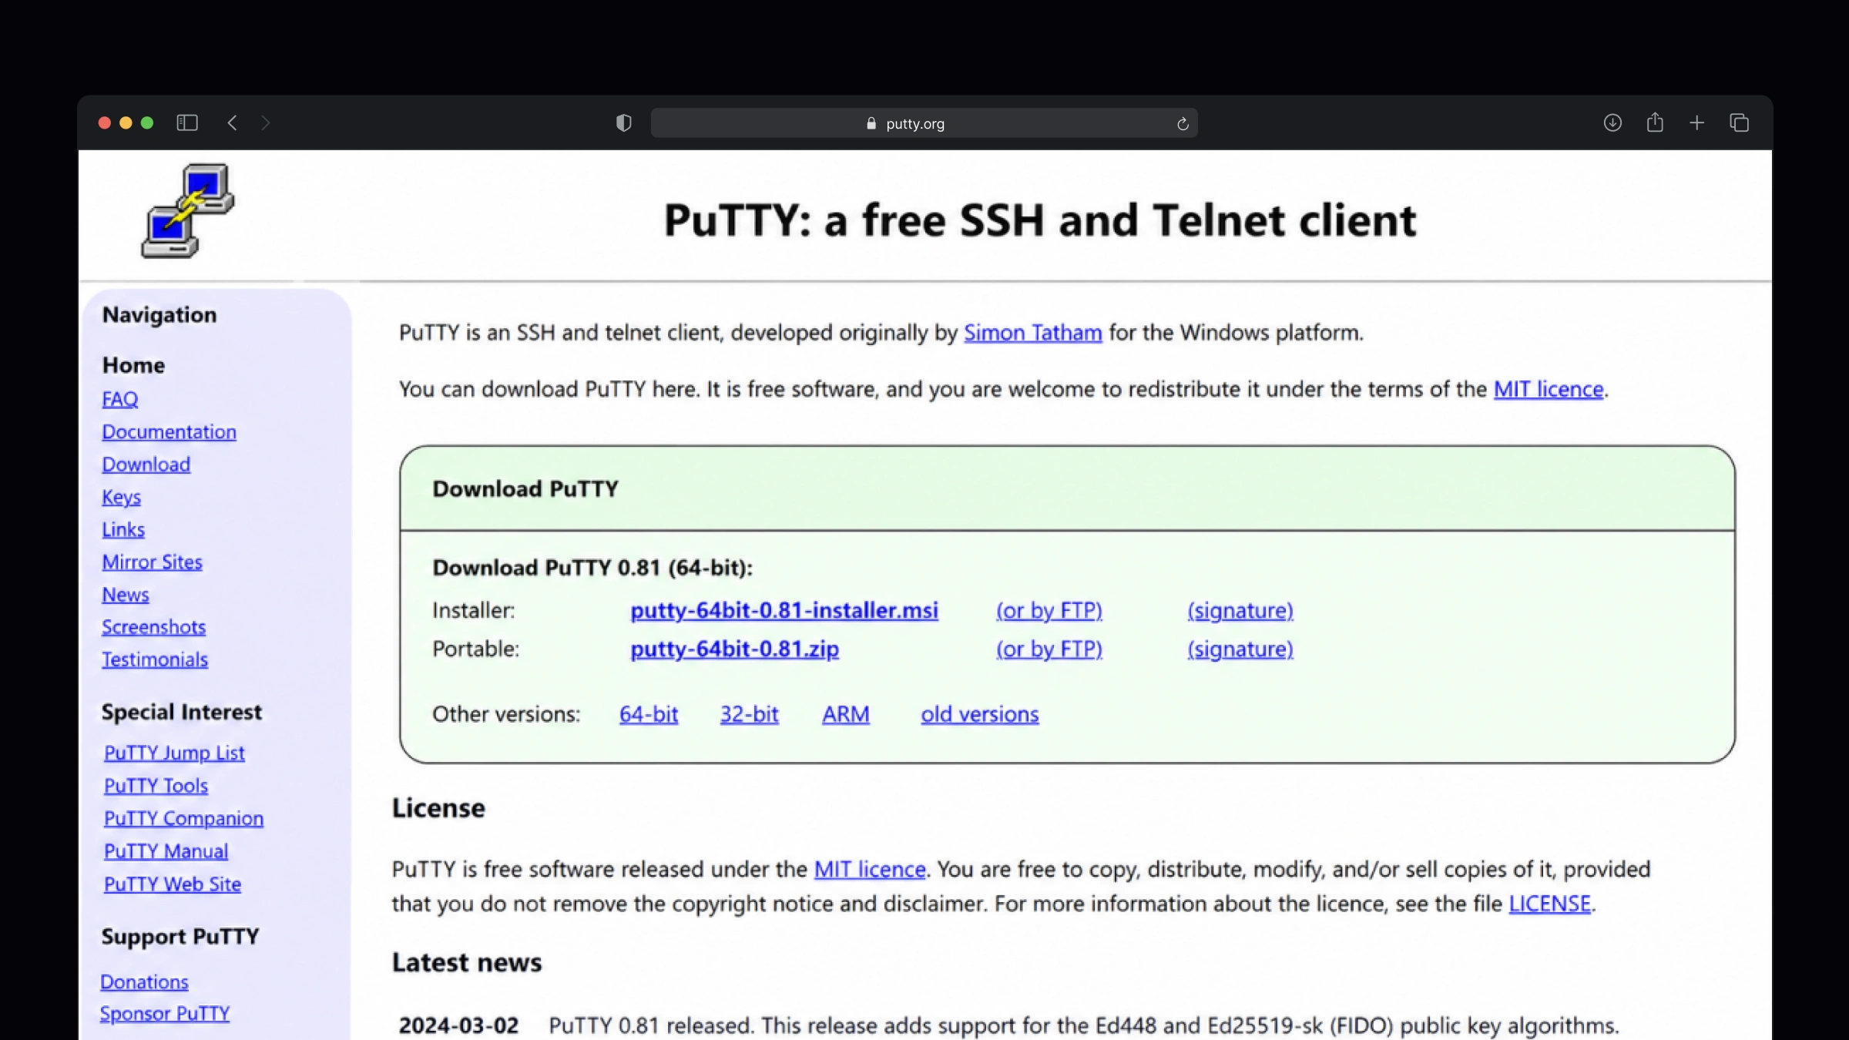1849x1040 pixels.
Task: Open the Share icon in the toolbar
Action: pyautogui.click(x=1655, y=122)
